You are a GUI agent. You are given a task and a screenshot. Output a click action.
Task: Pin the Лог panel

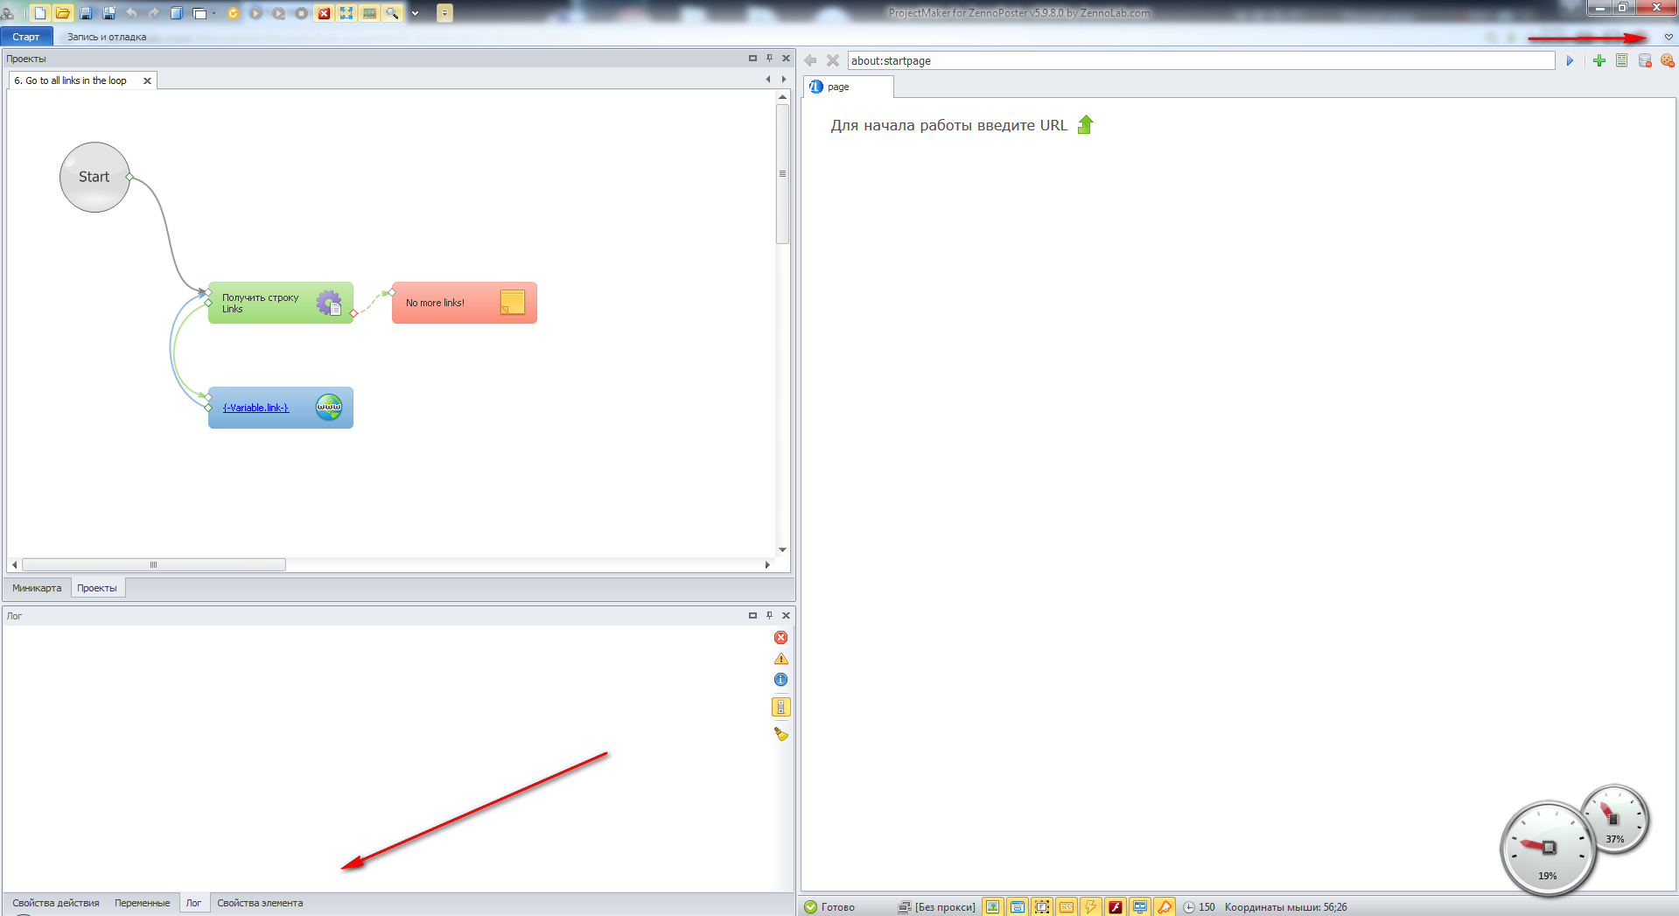[770, 615]
